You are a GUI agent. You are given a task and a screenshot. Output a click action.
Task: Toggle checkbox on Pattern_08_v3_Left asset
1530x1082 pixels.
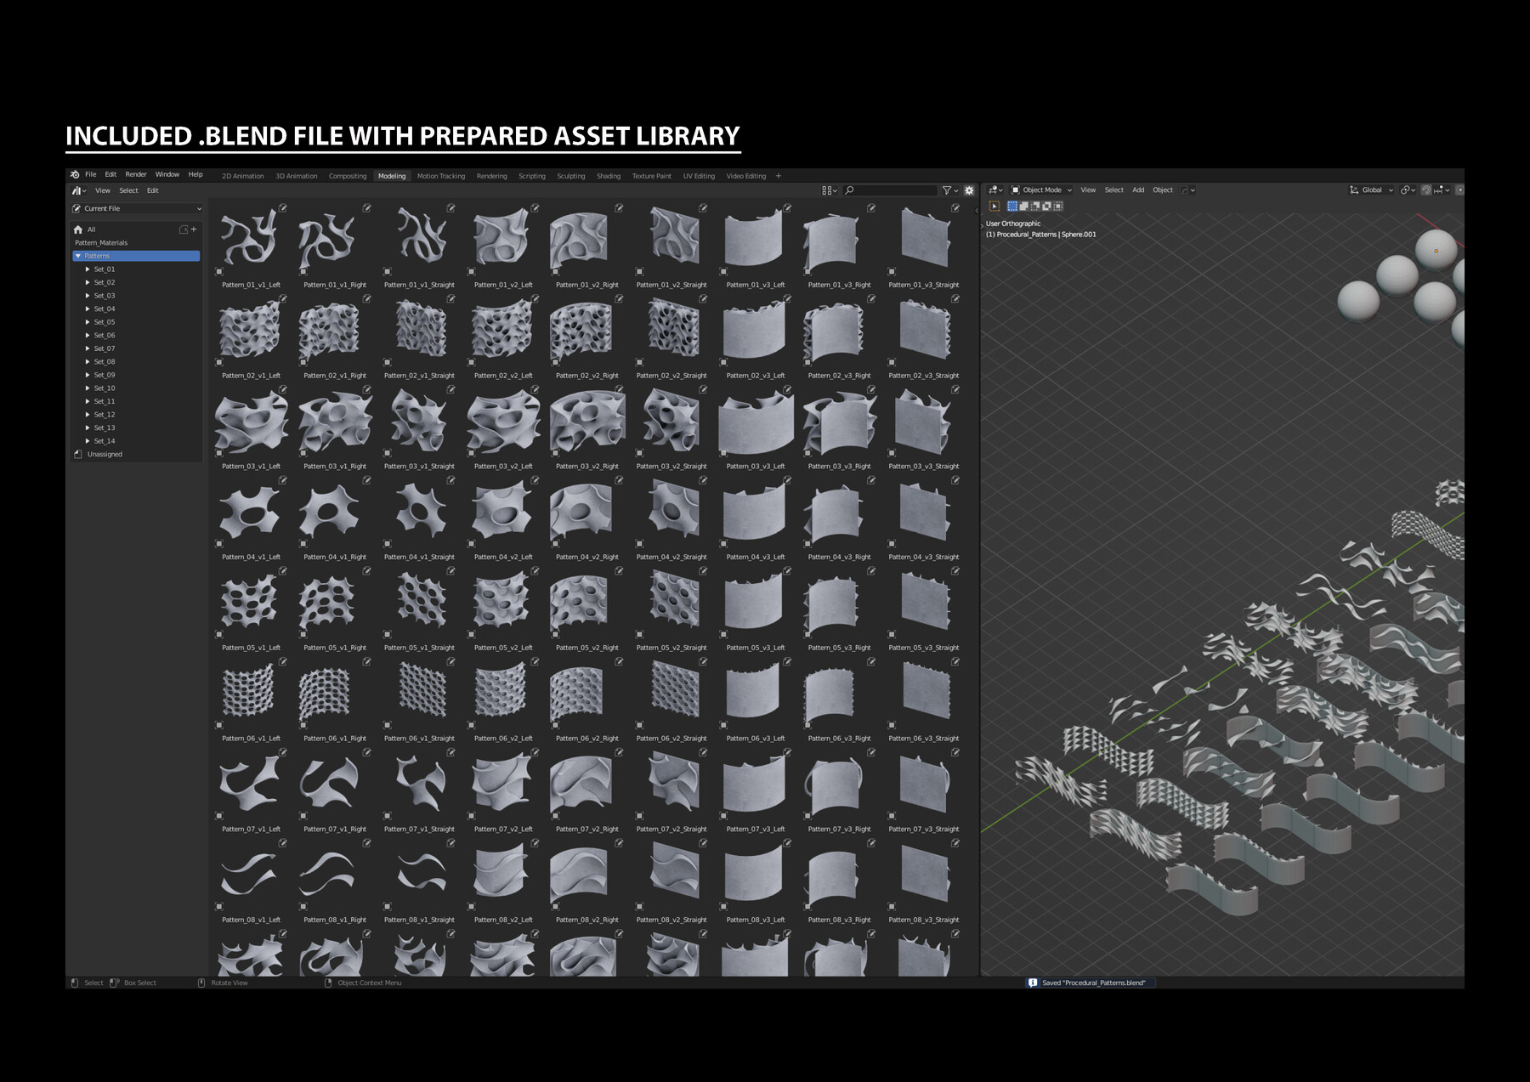[x=723, y=907]
